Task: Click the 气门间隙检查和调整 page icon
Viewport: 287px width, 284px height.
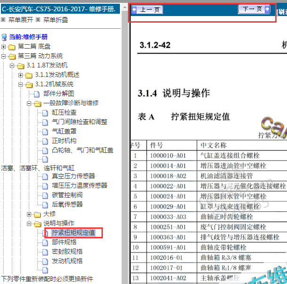Action: click(x=45, y=122)
